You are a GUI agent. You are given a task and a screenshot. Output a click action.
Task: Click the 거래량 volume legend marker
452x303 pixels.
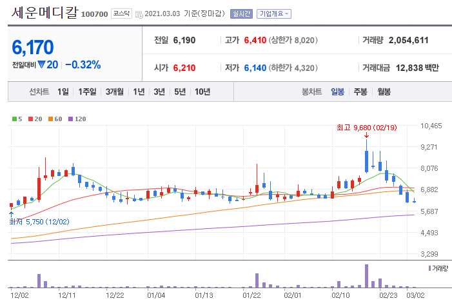tap(430, 268)
